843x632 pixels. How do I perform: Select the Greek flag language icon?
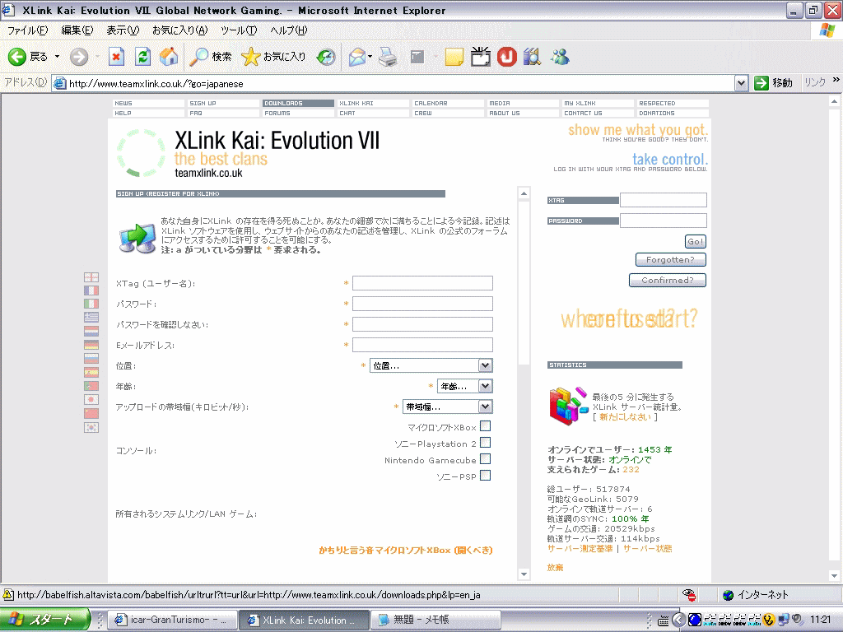coord(91,318)
